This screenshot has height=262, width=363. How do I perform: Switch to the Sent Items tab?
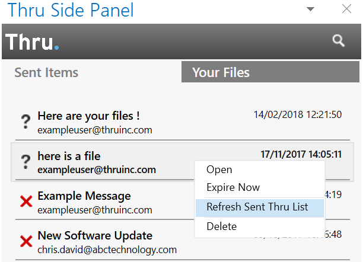(46, 73)
